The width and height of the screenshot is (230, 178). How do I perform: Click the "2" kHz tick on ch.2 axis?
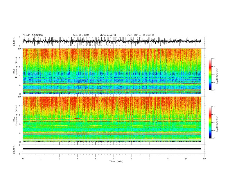20,133
